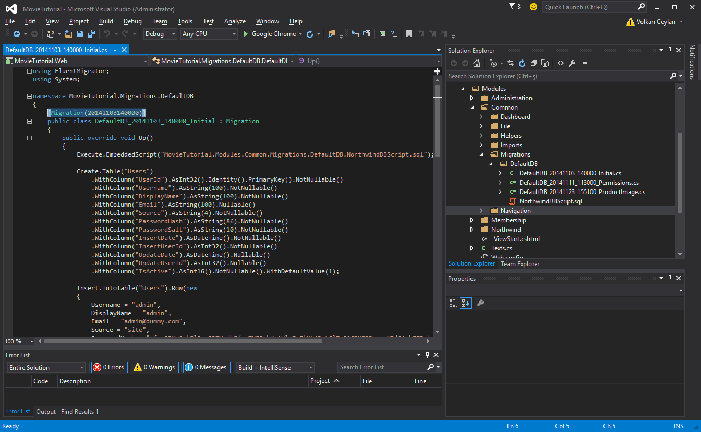Refresh the Solution Explorer tree
This screenshot has width=701, height=432.
click(522, 63)
